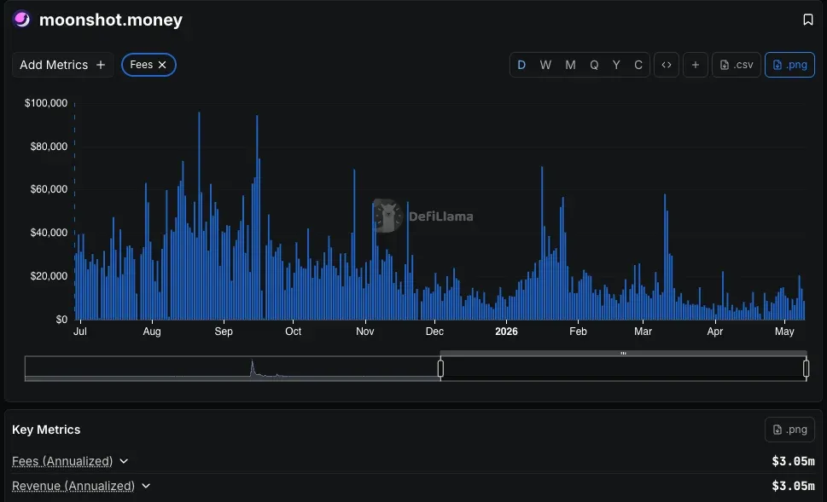The image size is (827, 502).
Task: Click the selected range drag bar
Action: (623, 353)
